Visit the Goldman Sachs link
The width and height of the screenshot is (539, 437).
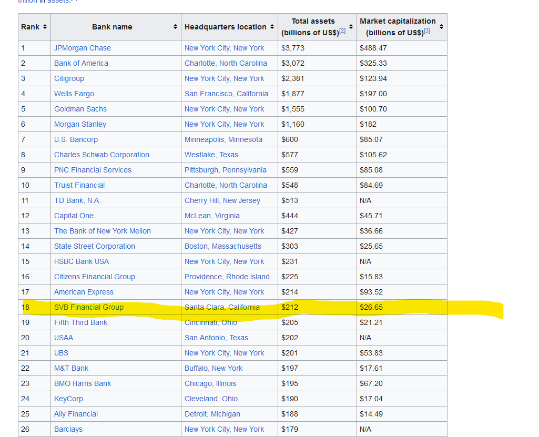coord(80,109)
